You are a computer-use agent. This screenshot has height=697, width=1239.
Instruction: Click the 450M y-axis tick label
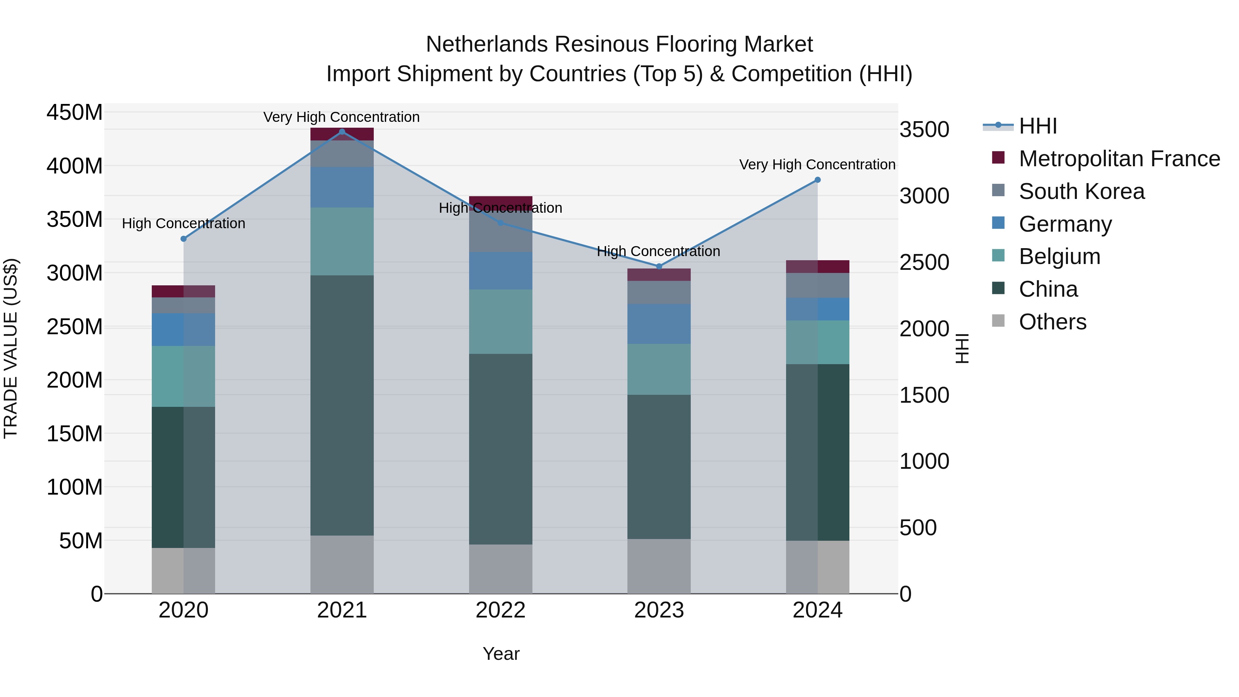tap(75, 113)
